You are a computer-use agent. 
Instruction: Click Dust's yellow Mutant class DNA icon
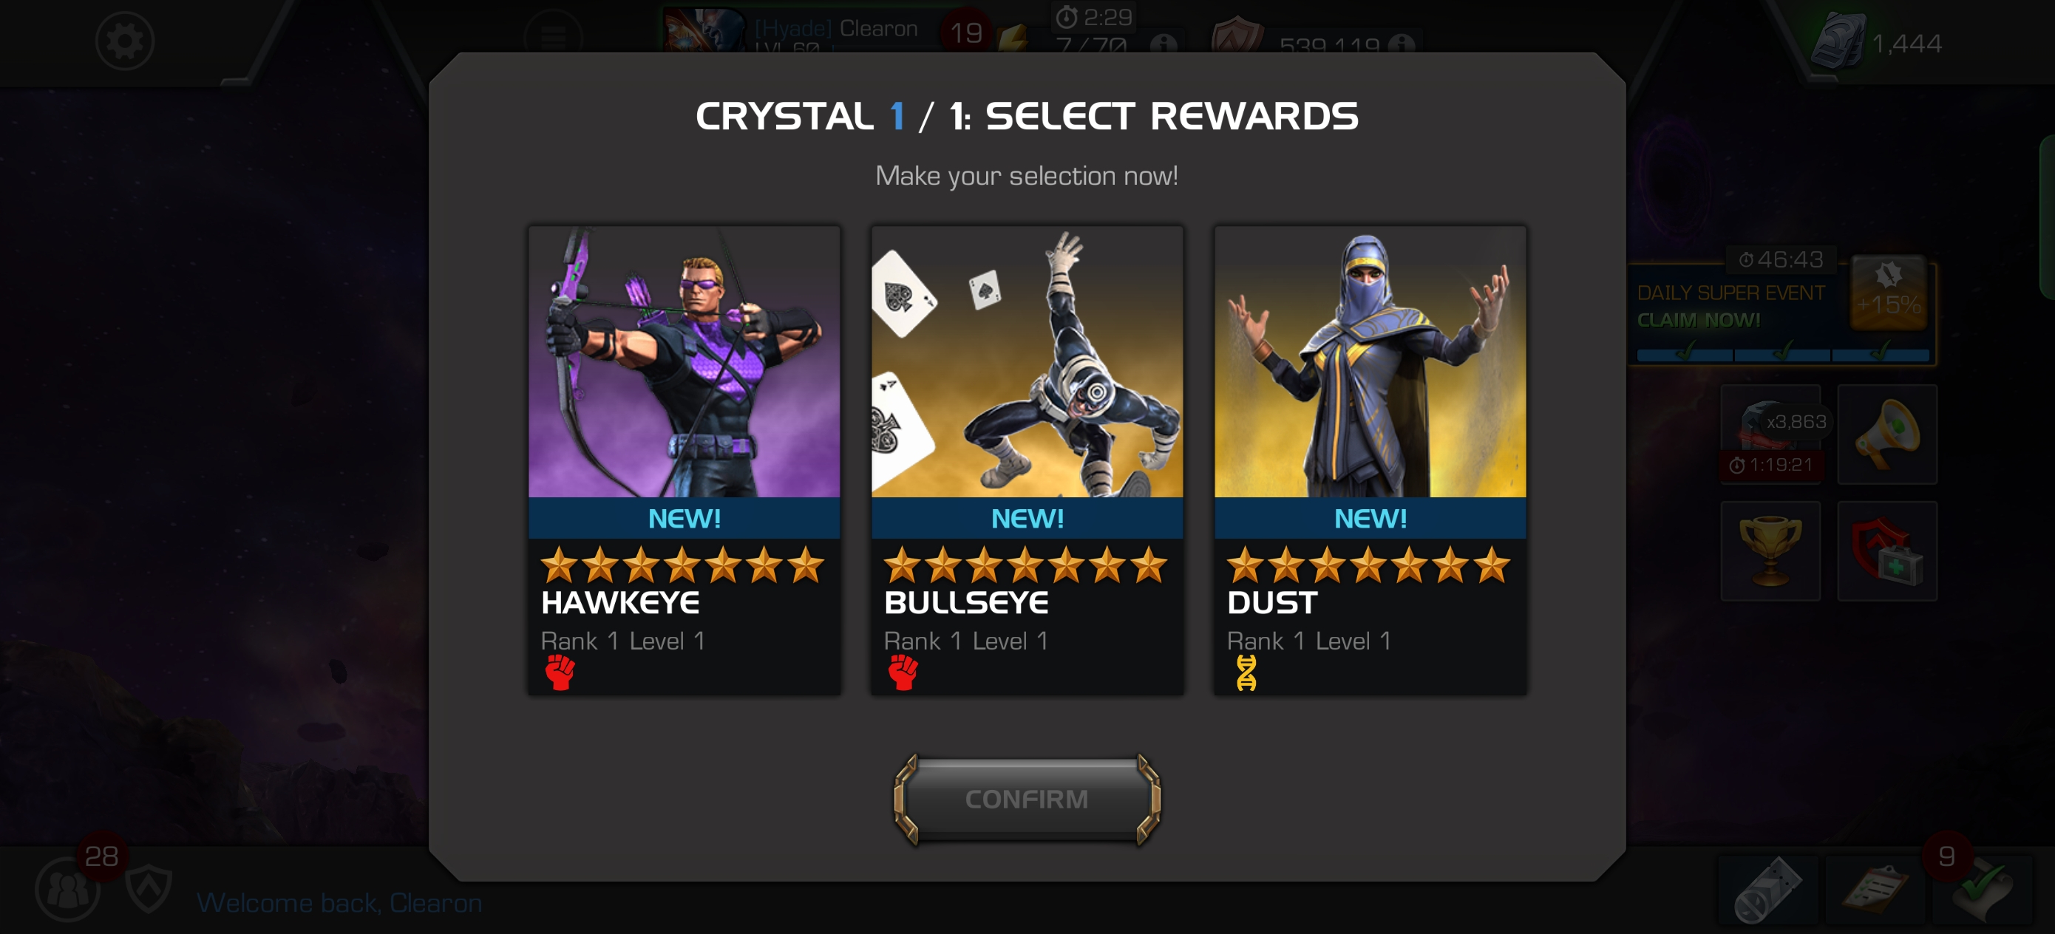click(1246, 672)
